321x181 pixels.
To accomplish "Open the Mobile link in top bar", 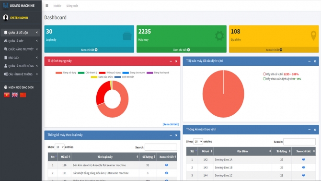I will click(x=57, y=6).
